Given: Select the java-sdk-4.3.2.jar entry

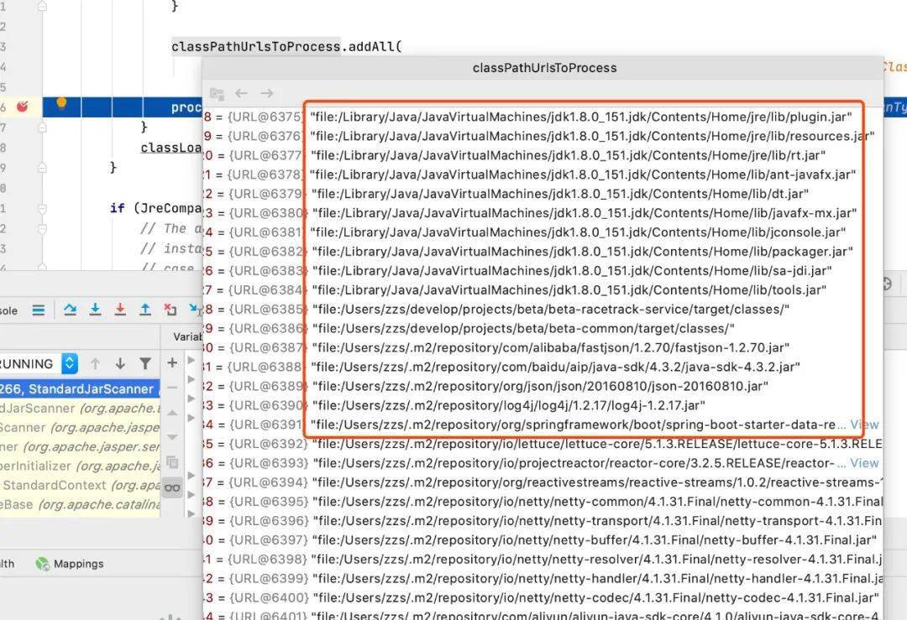Looking at the screenshot, I should [x=543, y=367].
